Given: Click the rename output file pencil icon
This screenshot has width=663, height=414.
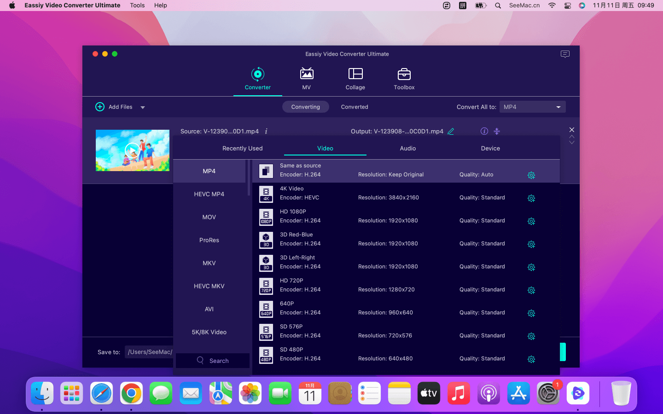Looking at the screenshot, I should [451, 132].
